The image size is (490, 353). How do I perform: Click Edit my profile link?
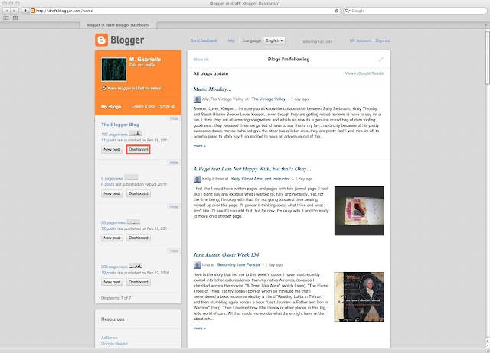(142, 65)
